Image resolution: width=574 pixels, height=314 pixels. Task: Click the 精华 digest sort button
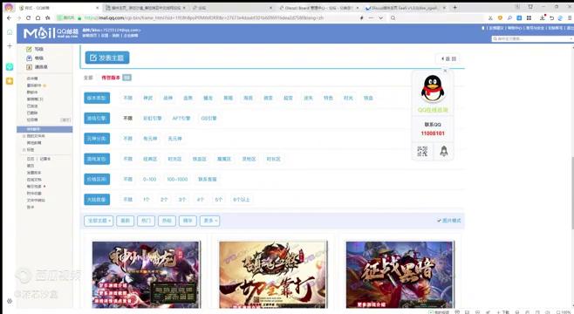188,221
